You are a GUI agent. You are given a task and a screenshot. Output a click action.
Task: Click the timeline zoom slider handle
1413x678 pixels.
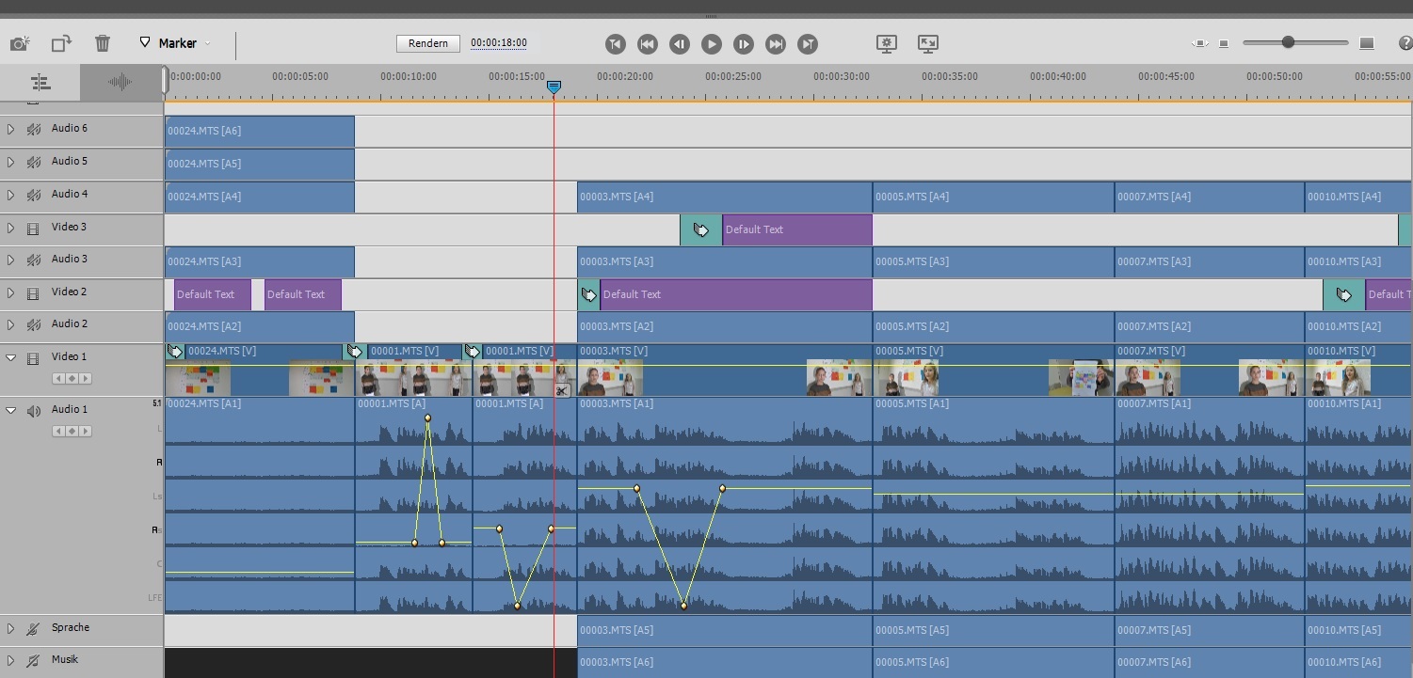pyautogui.click(x=1287, y=42)
